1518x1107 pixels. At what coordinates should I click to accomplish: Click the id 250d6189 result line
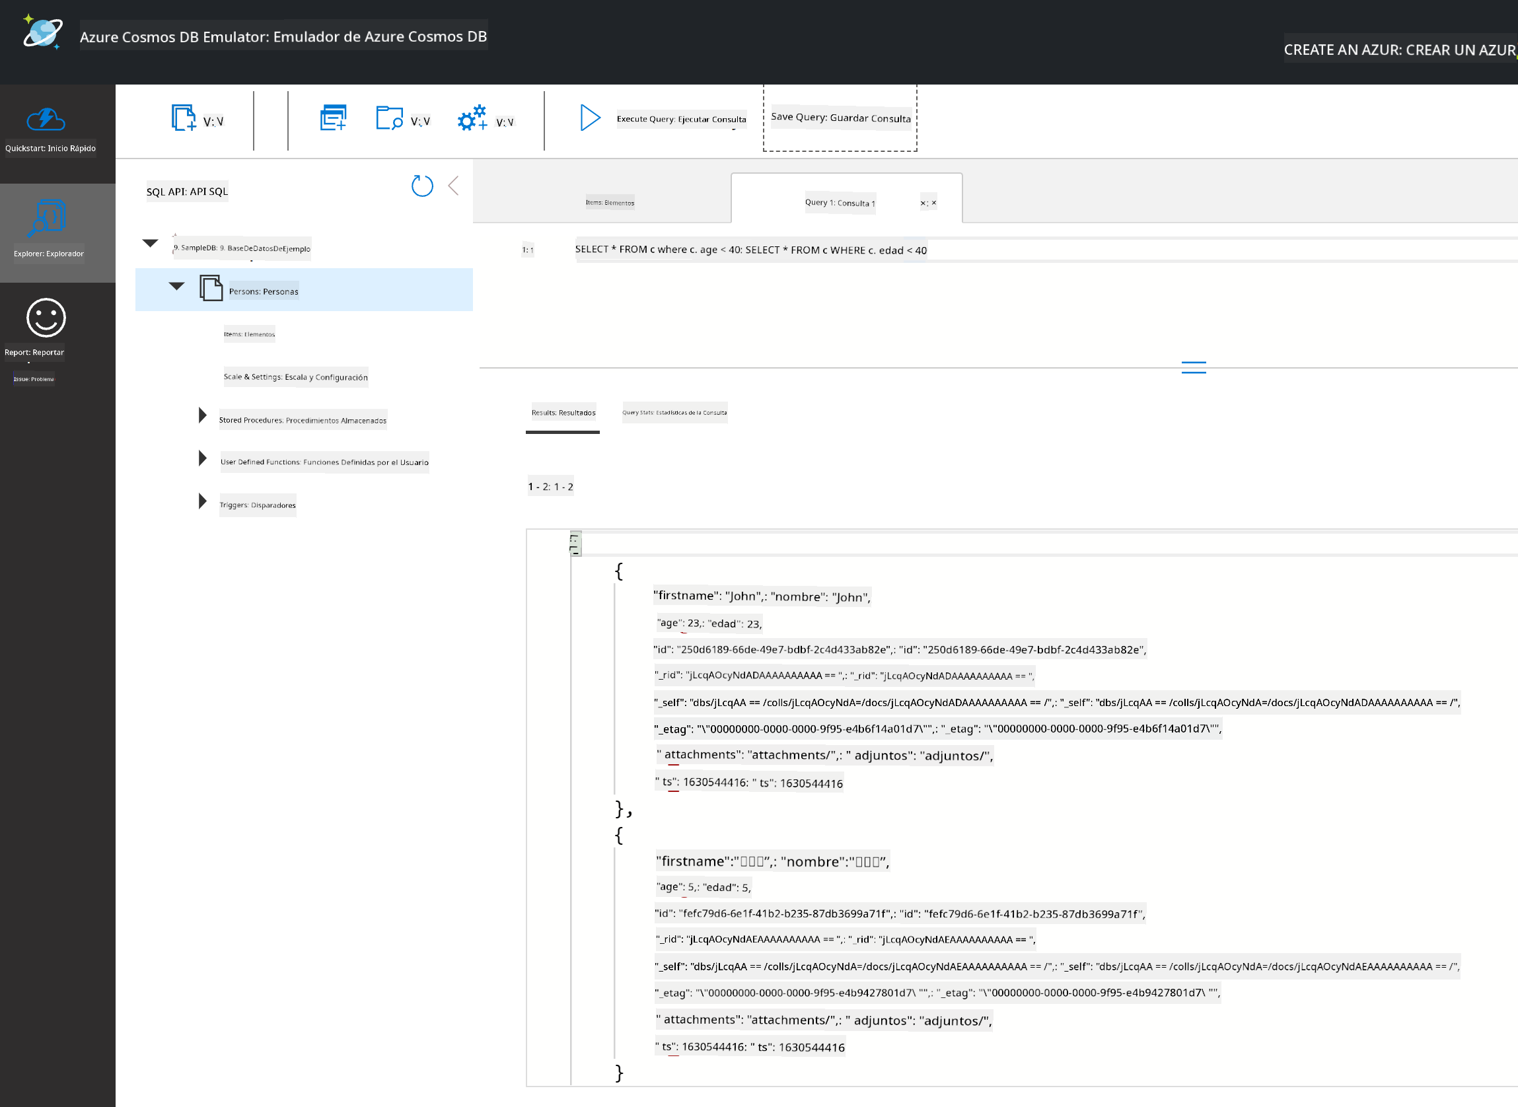(x=900, y=649)
